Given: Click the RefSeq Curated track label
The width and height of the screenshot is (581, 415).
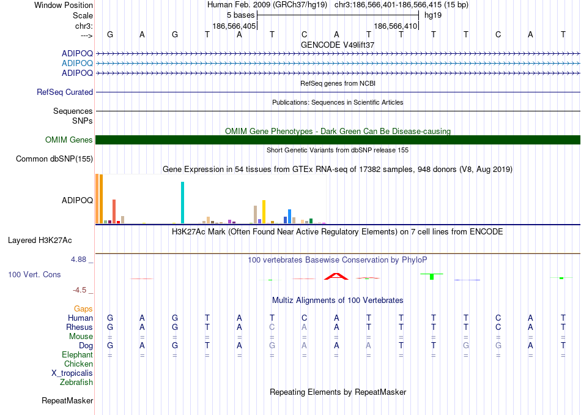Looking at the screenshot, I should coord(64,92).
